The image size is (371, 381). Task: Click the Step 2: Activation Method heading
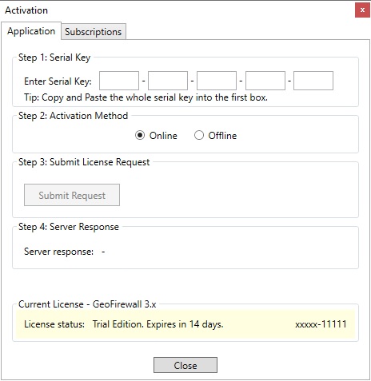(x=74, y=116)
